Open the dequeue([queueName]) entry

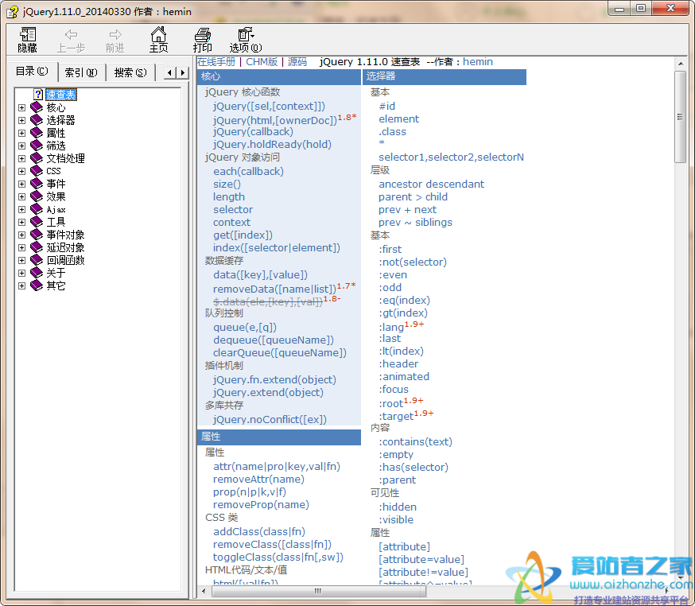tap(274, 340)
